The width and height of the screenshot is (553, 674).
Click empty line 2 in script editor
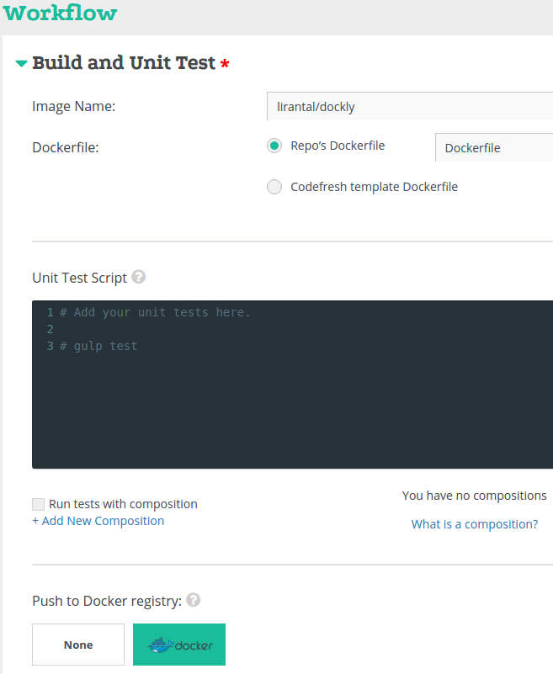(x=168, y=329)
